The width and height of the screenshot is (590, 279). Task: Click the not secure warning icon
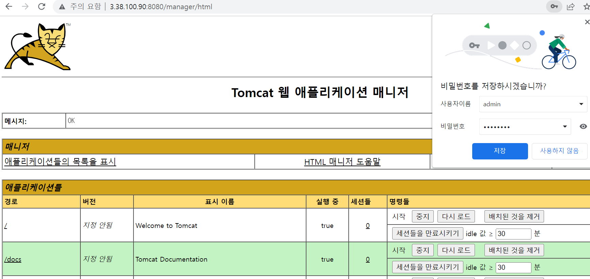click(62, 7)
